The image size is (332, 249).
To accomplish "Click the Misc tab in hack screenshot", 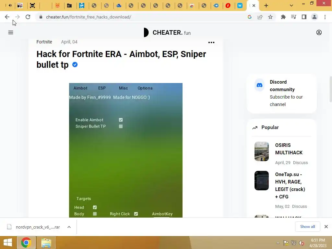I will [x=124, y=88].
